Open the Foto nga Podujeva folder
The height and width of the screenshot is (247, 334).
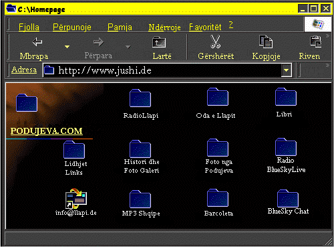(218, 147)
